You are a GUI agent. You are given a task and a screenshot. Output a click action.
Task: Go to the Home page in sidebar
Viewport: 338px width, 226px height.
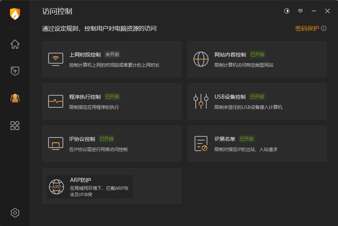(x=15, y=44)
